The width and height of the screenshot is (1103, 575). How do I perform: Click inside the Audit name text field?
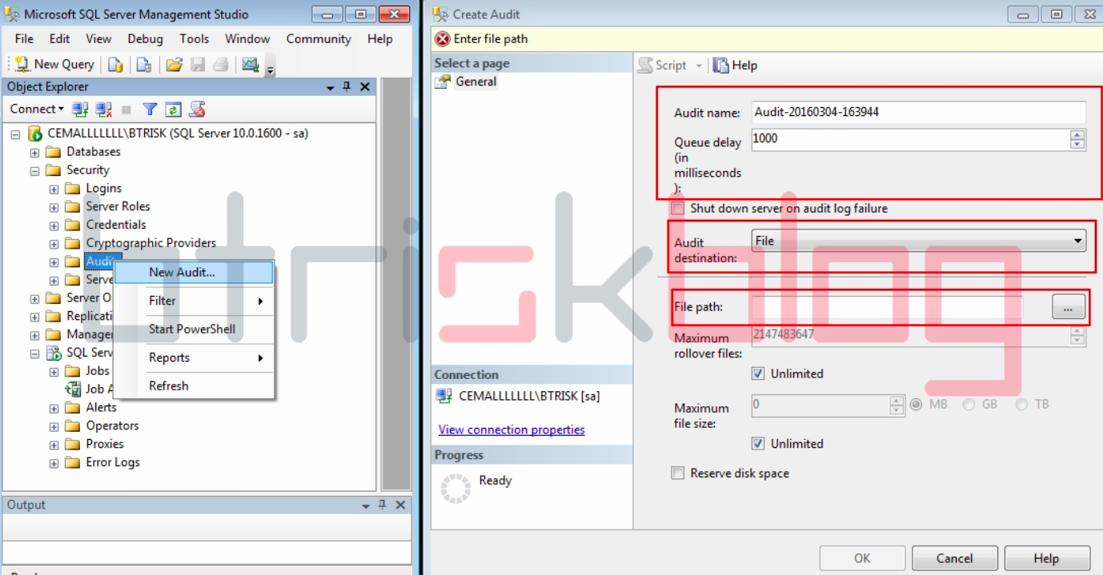918,112
